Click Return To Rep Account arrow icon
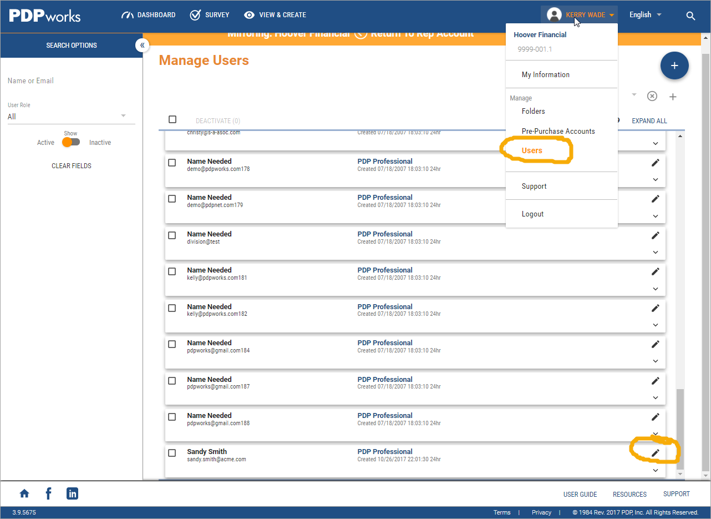The height and width of the screenshot is (519, 711). coord(360,33)
